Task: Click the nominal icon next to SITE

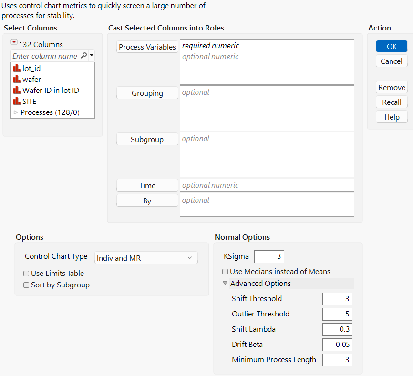Action: pyautogui.click(x=17, y=102)
